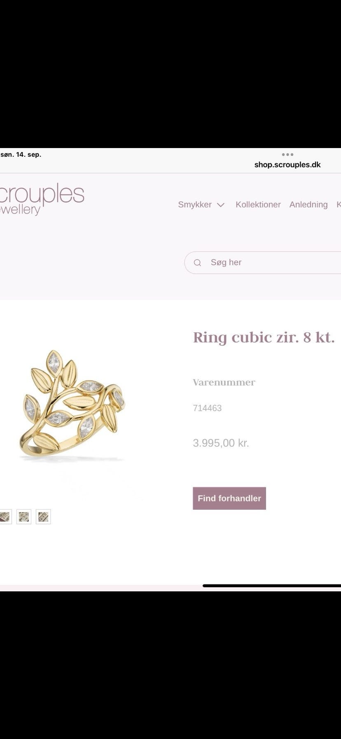Tap the home indicator bar at bottom
Viewport: 341px width, 739px height.
tap(272, 586)
